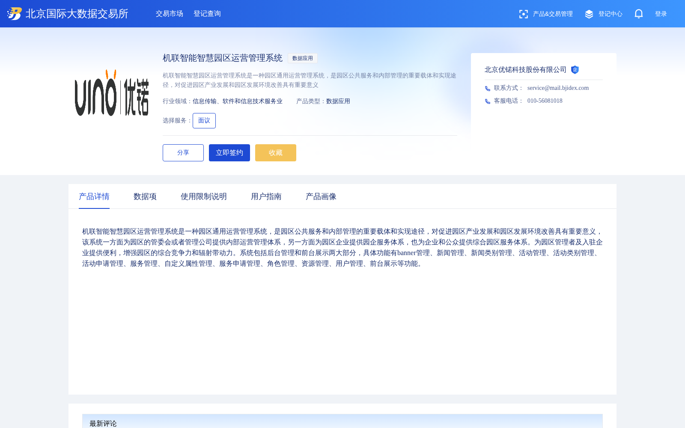The height and width of the screenshot is (428, 685).
Task: Click the product detail description paragraph
Action: click(x=342, y=247)
